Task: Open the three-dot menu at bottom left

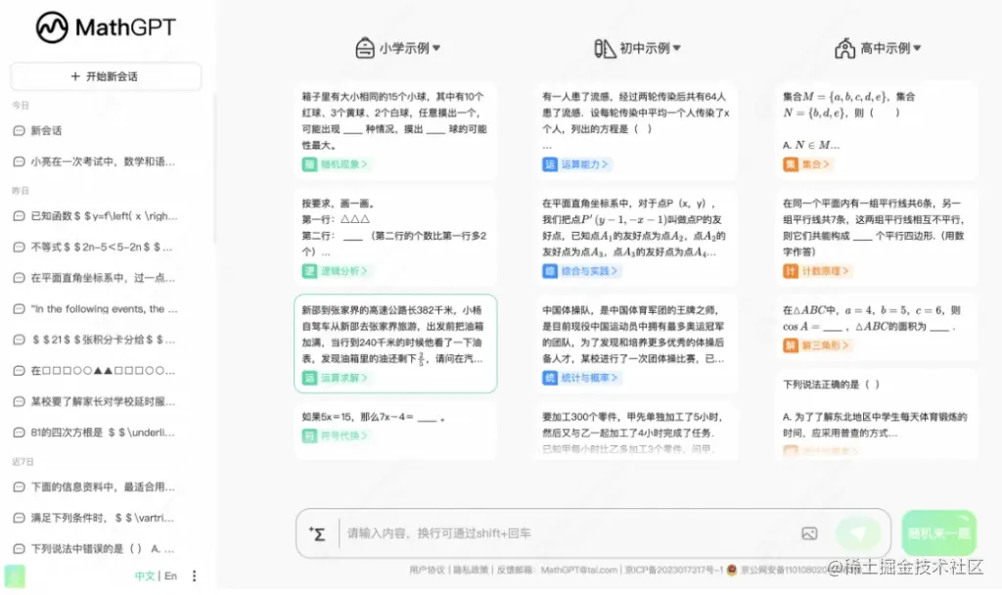Action: (192, 575)
